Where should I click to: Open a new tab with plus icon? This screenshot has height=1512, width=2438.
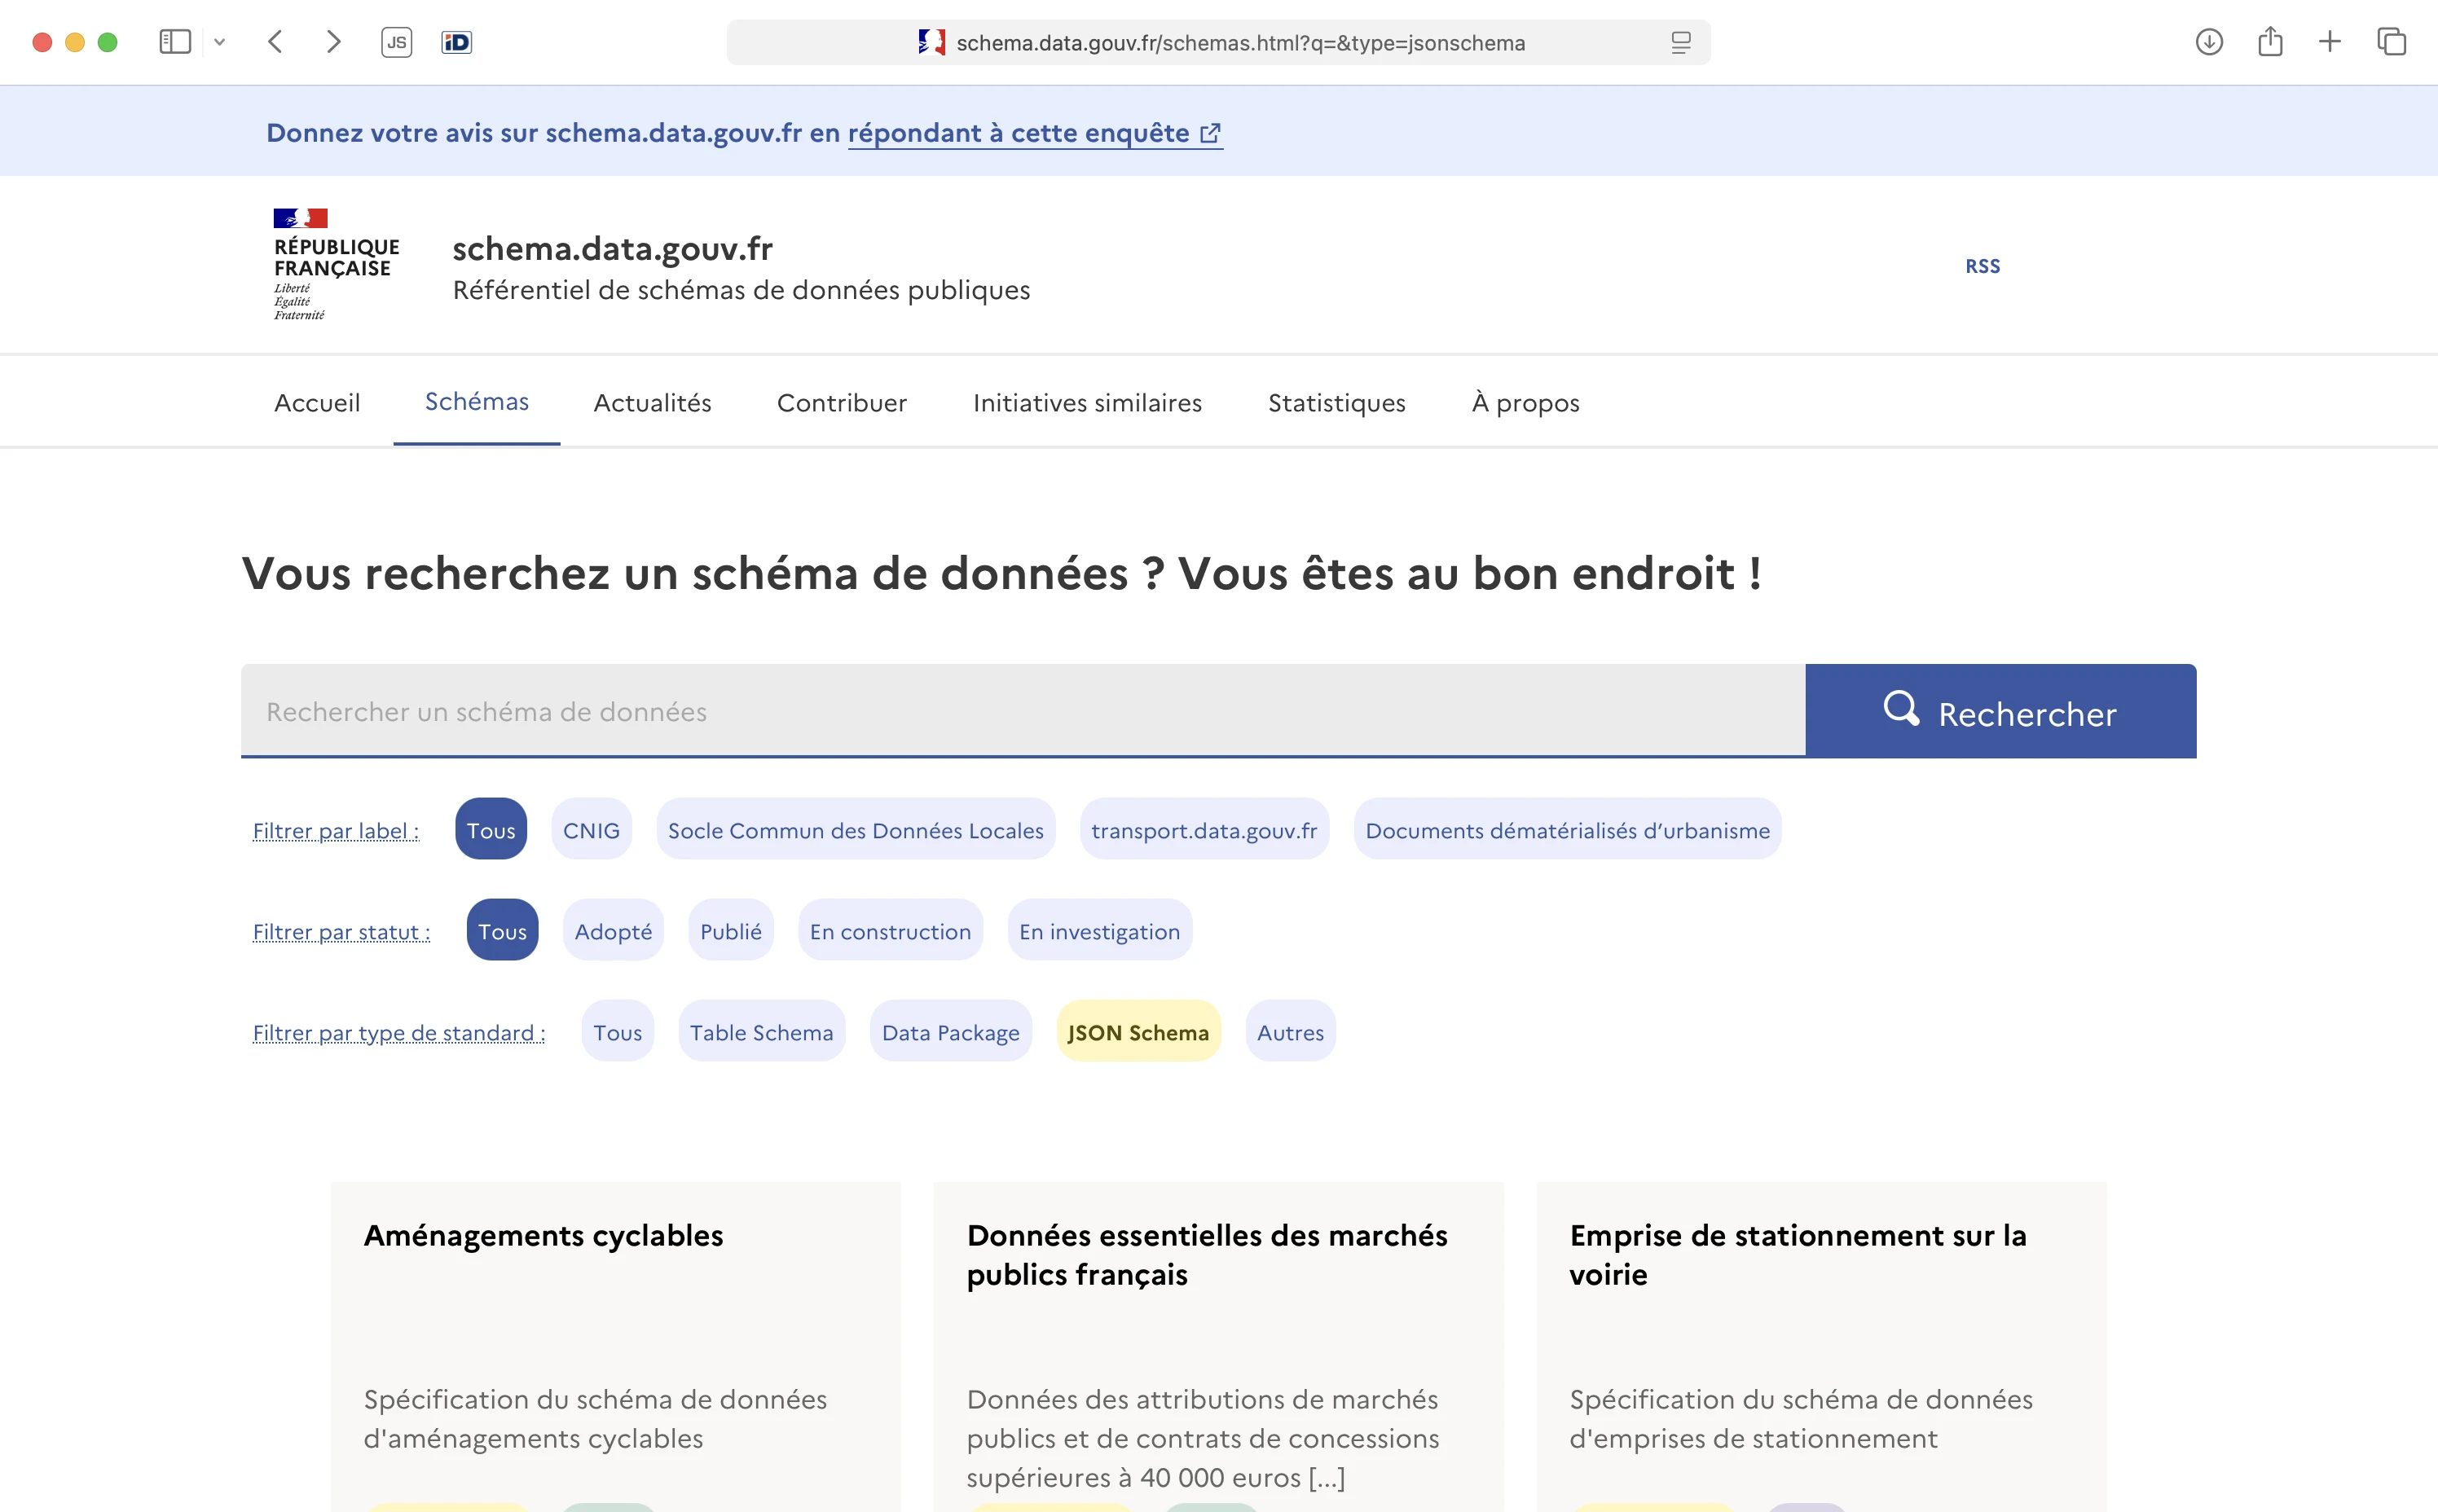click(x=2330, y=42)
